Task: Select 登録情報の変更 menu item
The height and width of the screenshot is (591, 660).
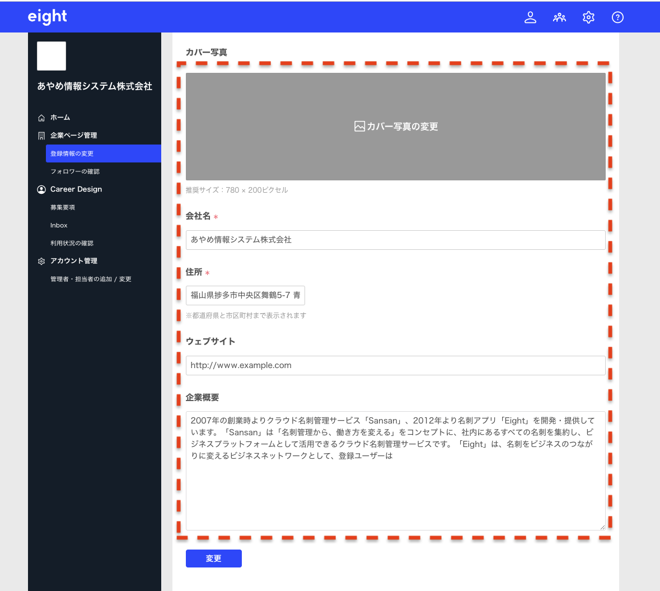Action: 103,153
